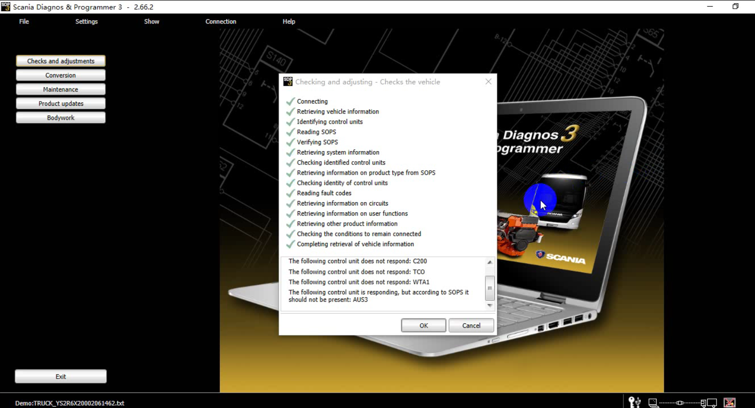The width and height of the screenshot is (755, 408).
Task: Click the checkmark beside Verifying SOPS
Action: 290,142
